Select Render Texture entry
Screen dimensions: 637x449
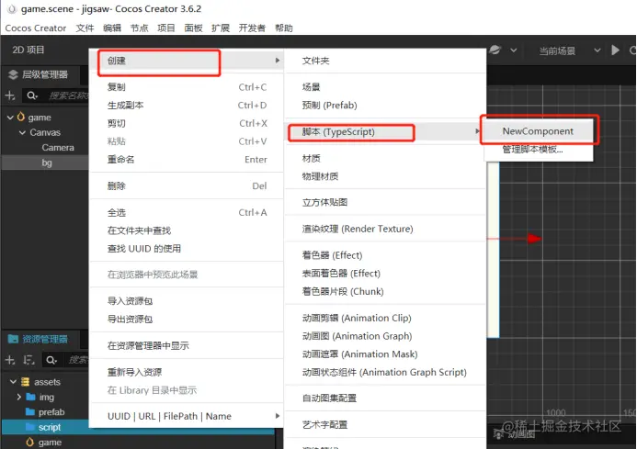point(385,229)
